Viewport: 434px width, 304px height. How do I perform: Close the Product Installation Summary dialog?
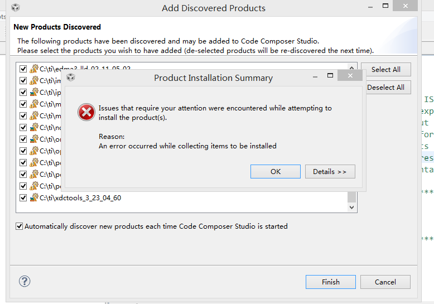point(350,76)
